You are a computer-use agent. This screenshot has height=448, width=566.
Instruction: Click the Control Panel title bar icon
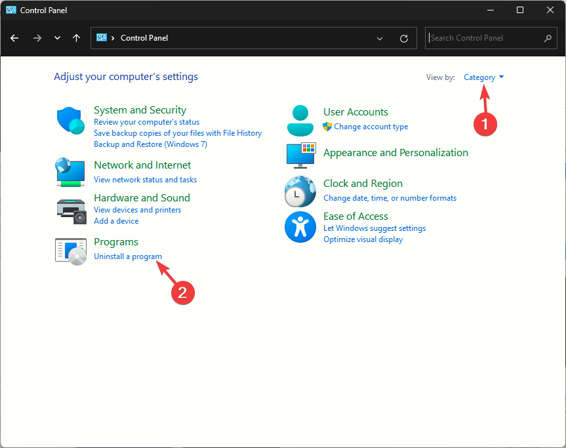11,10
